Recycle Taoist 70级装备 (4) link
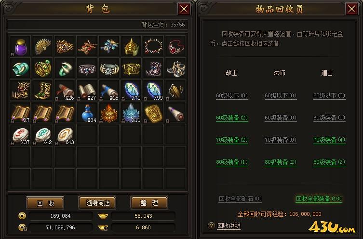This screenshot has height=239, width=363. (329, 140)
